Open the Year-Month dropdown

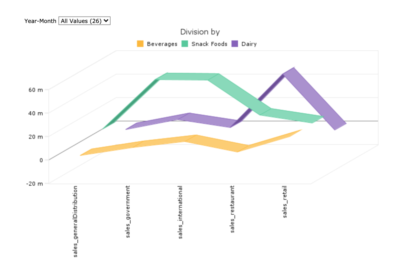click(x=84, y=21)
